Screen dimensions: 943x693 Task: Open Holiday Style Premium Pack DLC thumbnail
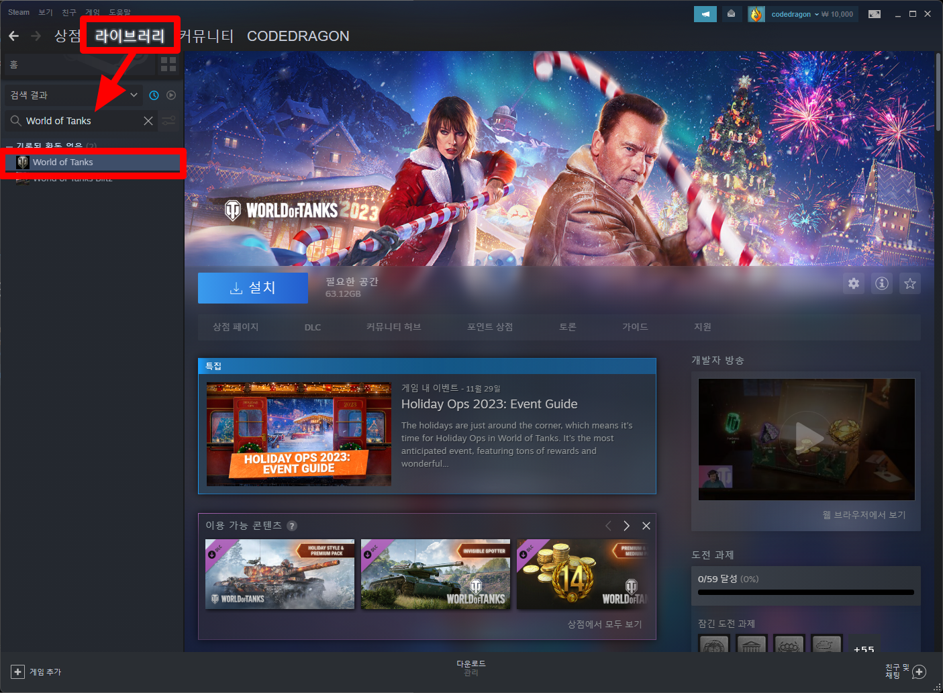(280, 574)
